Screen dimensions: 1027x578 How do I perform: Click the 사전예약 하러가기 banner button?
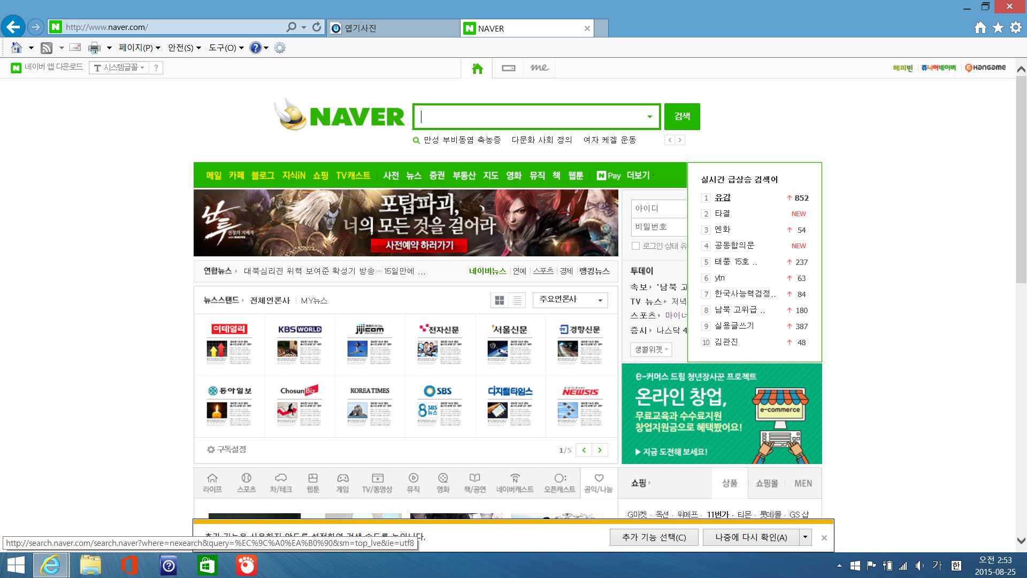[420, 245]
